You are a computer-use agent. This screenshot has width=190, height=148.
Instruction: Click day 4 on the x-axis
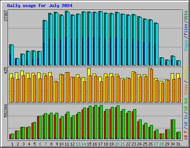29,144
